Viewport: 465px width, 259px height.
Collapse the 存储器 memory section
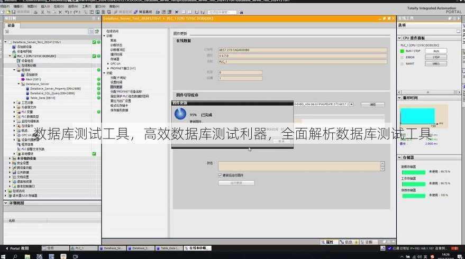[399, 158]
